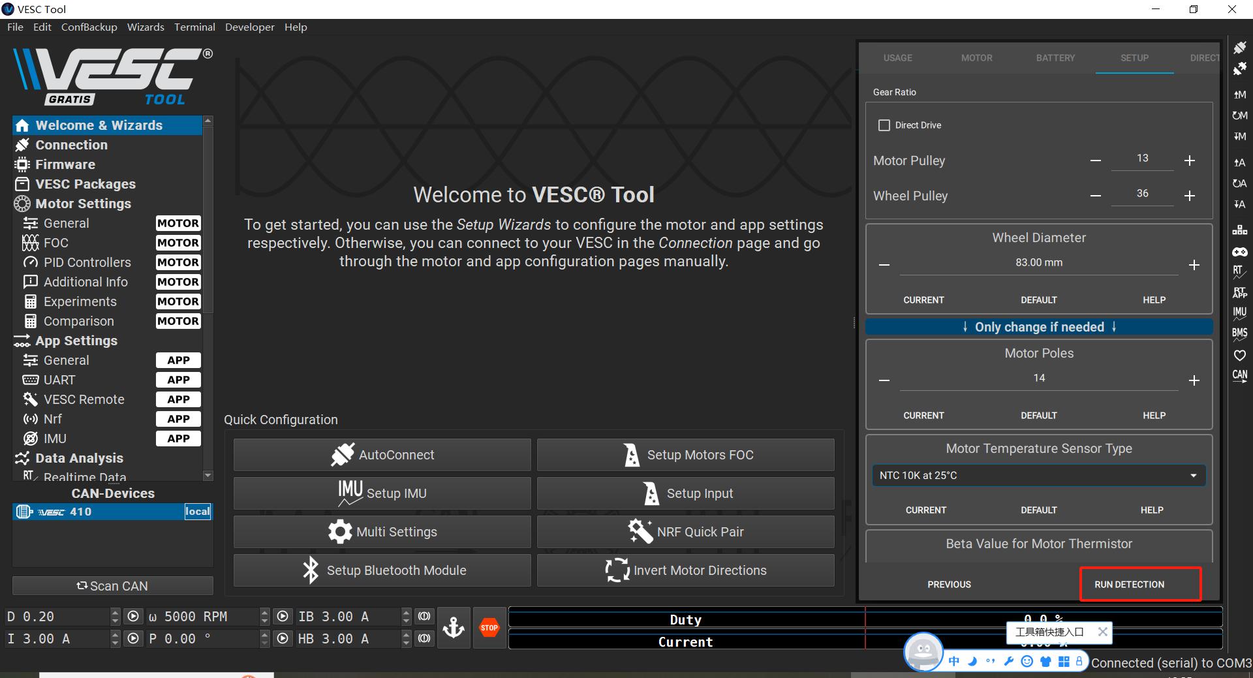Toggle the RT realtime data streaming icon
1253x678 pixels.
pyautogui.click(x=1239, y=272)
